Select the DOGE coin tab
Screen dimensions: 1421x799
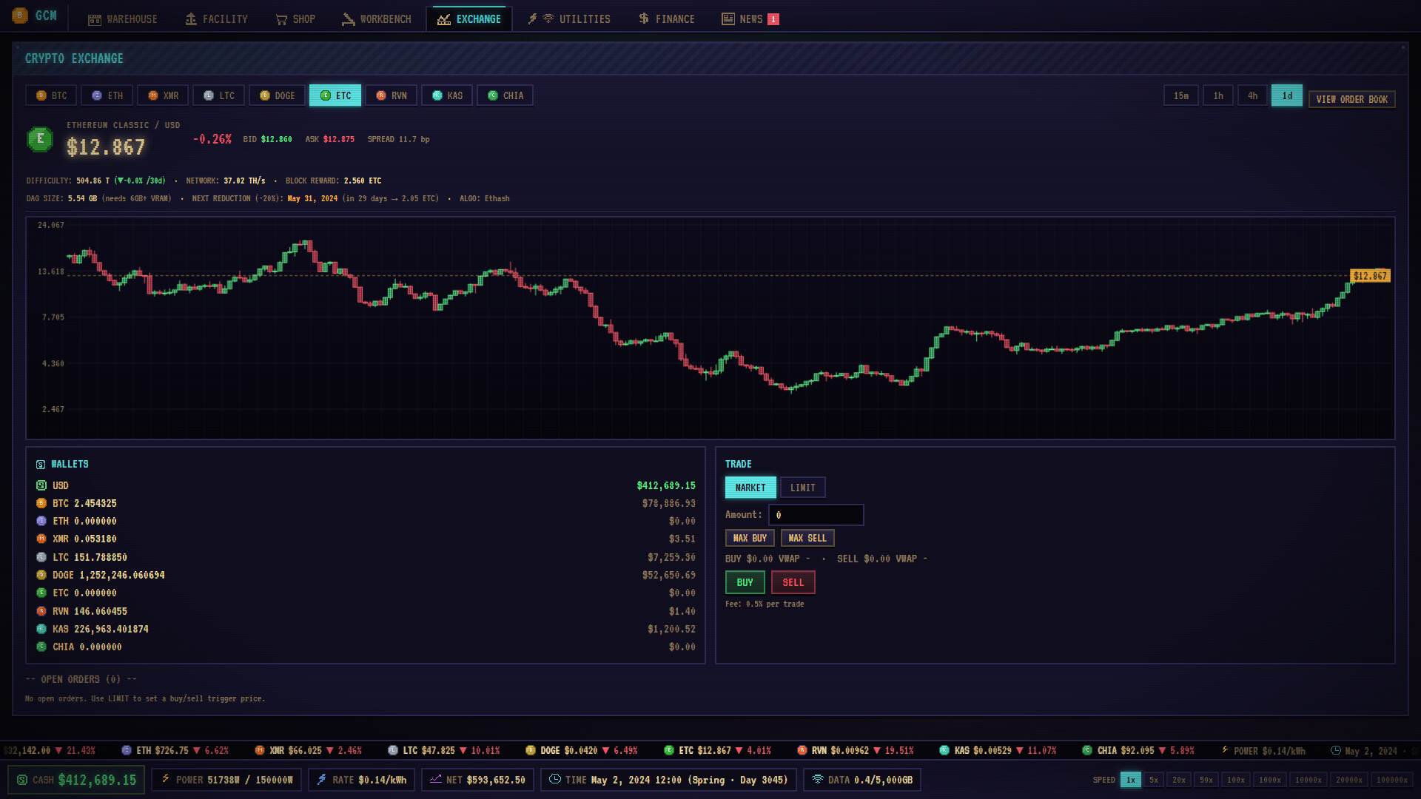point(278,96)
